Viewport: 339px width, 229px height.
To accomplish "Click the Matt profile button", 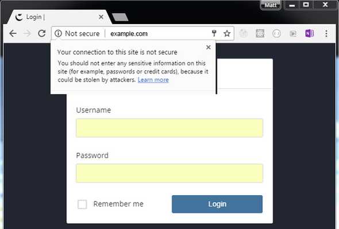I will [271, 5].
